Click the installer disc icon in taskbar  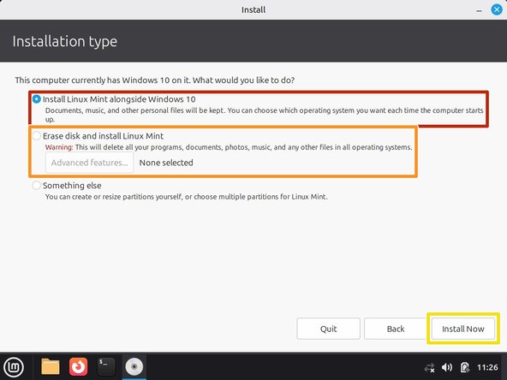134,367
